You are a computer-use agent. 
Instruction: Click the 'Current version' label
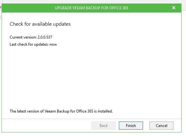[23, 37]
